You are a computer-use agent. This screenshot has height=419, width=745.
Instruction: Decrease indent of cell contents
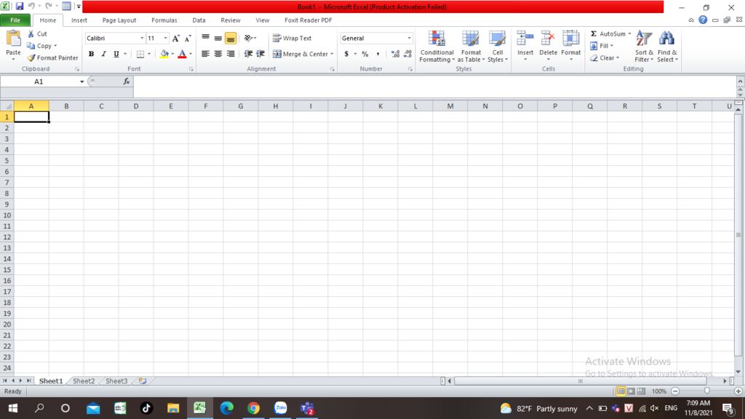[x=248, y=54]
